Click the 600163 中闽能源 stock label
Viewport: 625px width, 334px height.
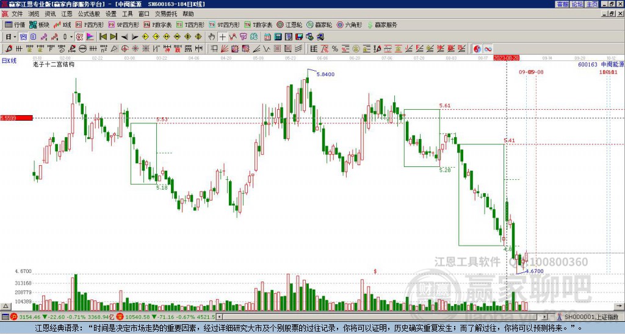coord(601,64)
